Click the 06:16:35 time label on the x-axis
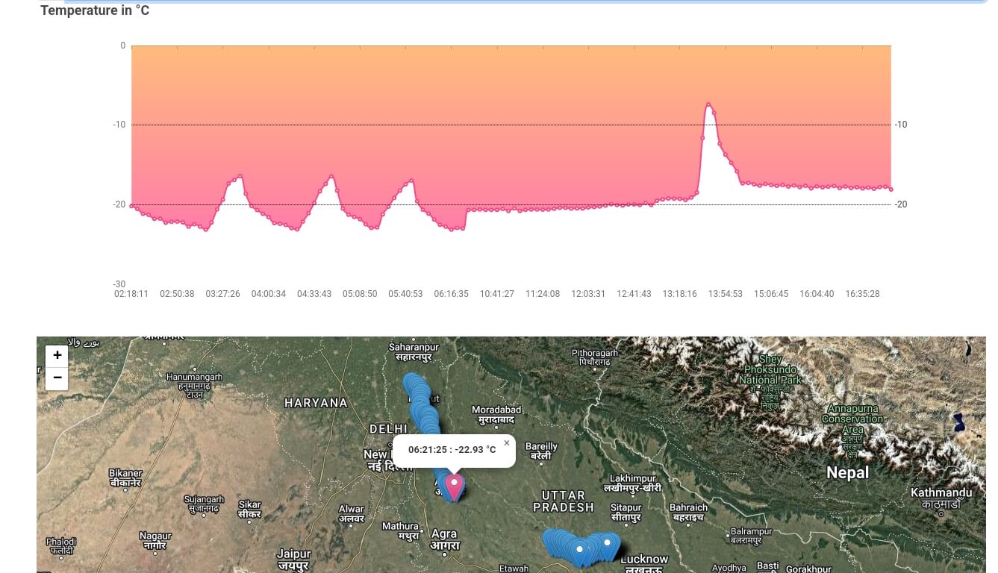Image resolution: width=998 pixels, height=573 pixels. (x=451, y=294)
